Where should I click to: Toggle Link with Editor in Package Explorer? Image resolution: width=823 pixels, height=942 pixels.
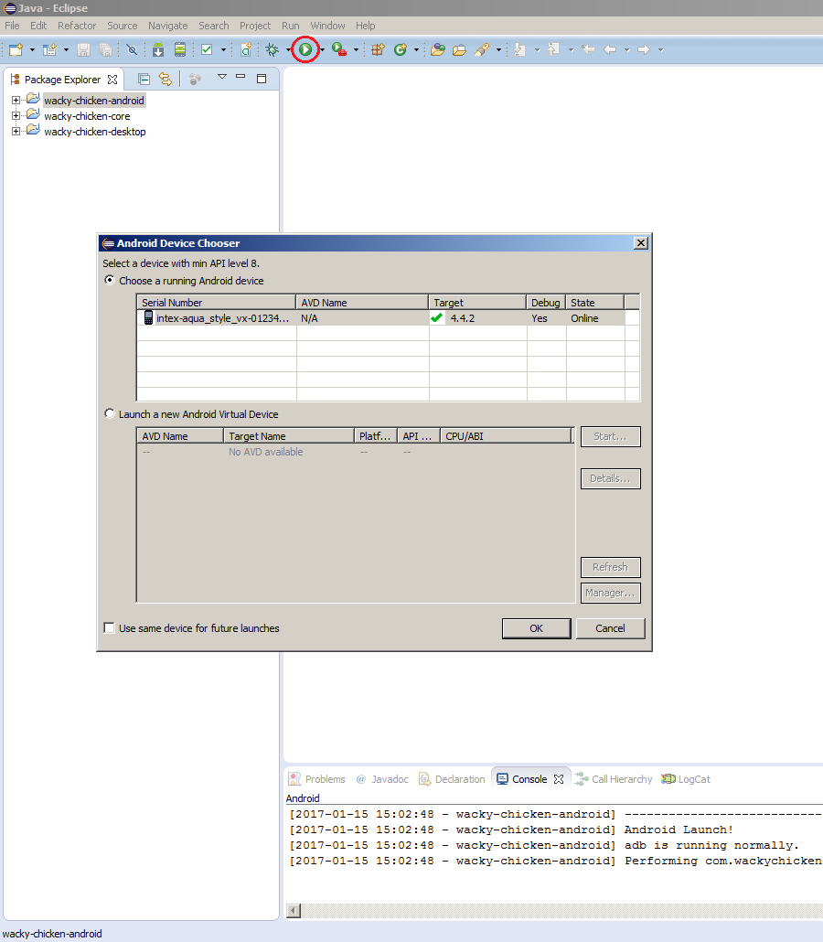click(166, 80)
